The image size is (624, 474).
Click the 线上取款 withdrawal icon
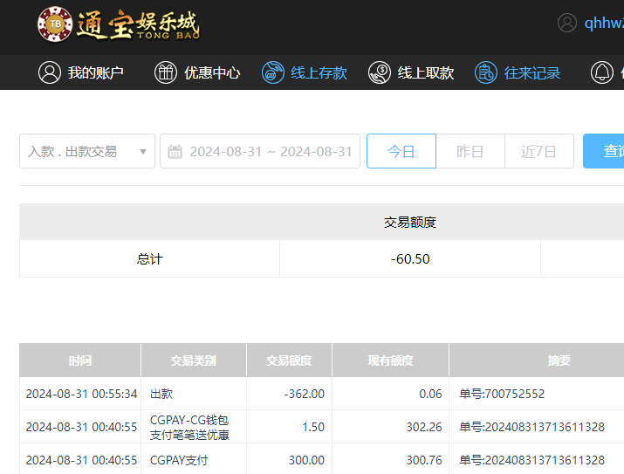coord(380,72)
